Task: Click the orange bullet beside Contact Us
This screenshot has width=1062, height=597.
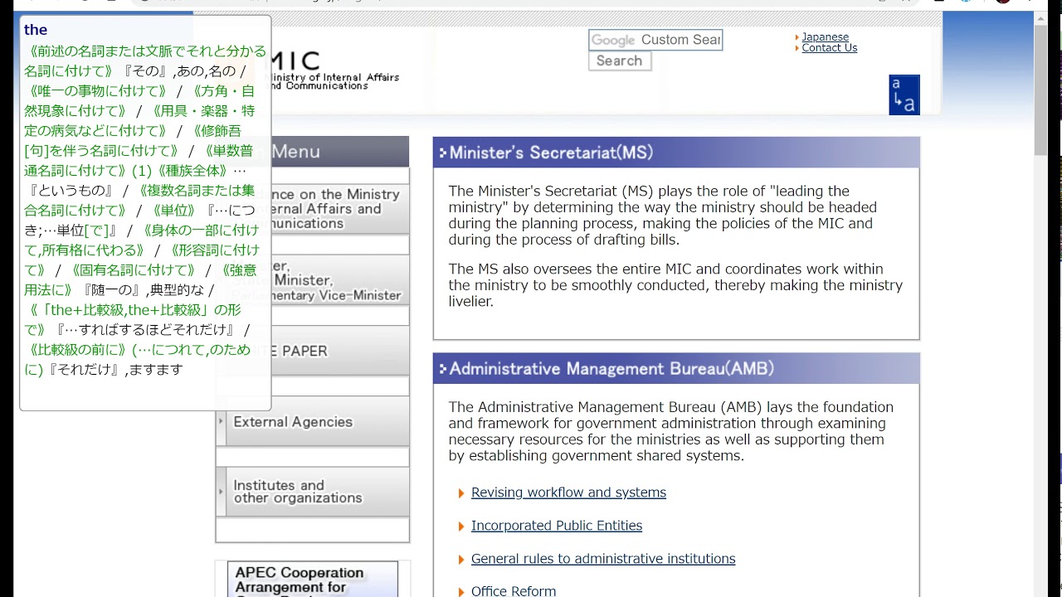Action: pos(797,48)
